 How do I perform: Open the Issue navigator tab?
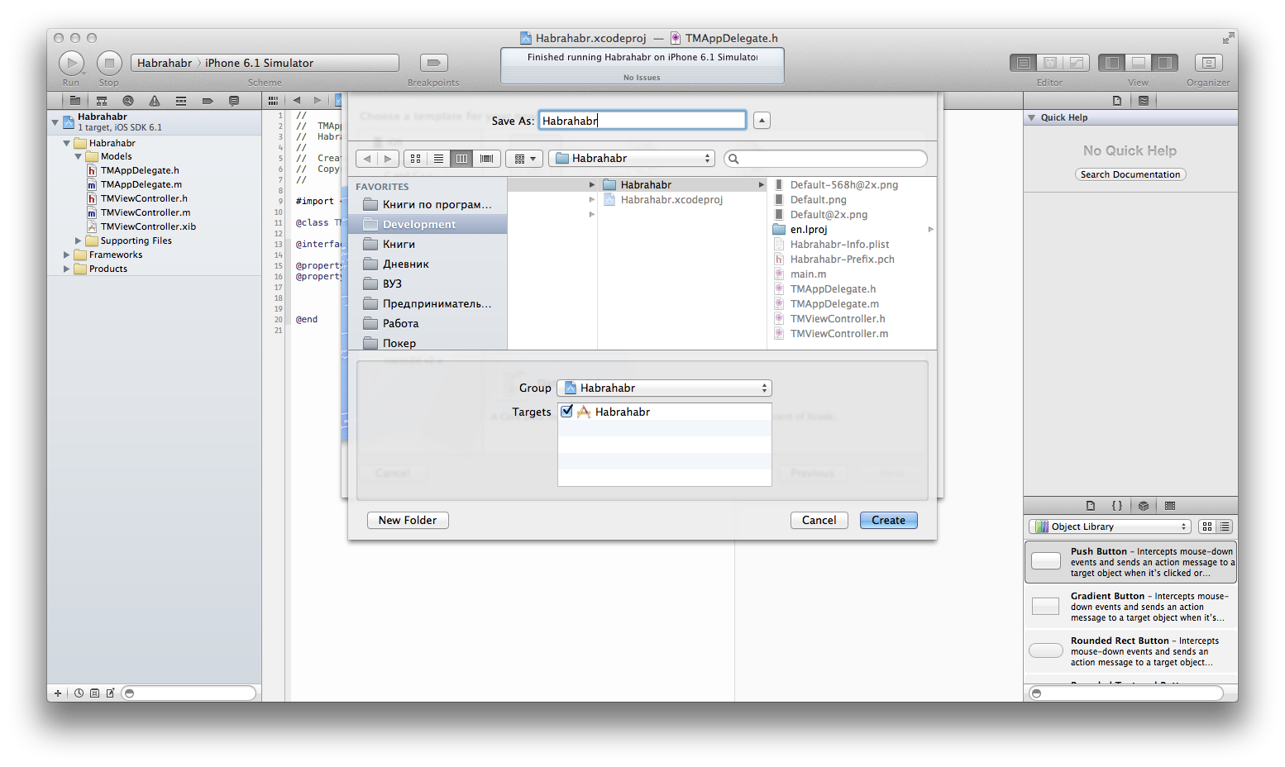[x=155, y=101]
